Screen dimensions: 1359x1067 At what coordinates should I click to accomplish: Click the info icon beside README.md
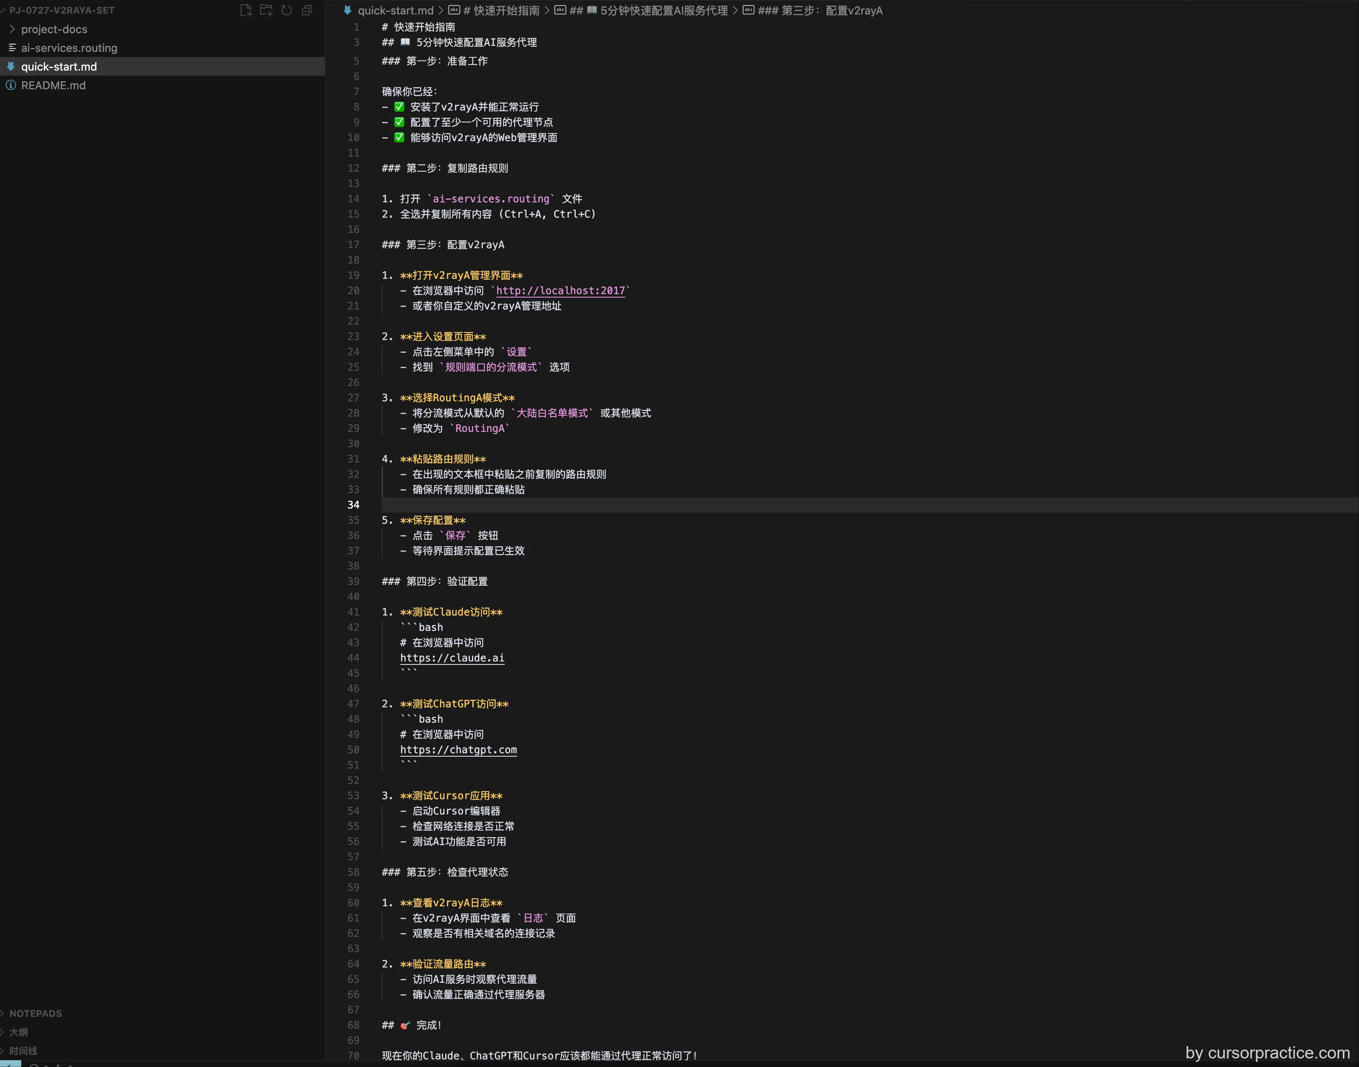[x=11, y=85]
